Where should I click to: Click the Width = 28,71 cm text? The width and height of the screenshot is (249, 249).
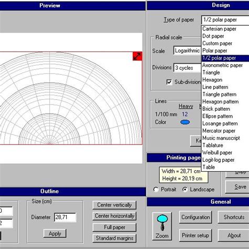(x=181, y=171)
